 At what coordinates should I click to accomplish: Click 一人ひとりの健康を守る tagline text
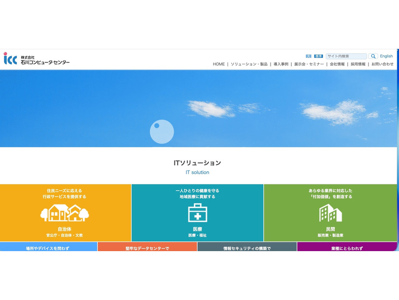click(x=198, y=191)
